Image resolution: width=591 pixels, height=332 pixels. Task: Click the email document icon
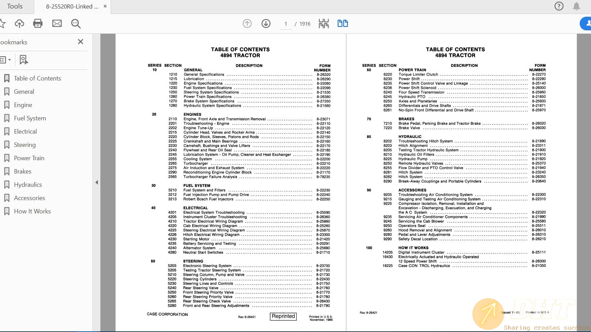(57, 23)
